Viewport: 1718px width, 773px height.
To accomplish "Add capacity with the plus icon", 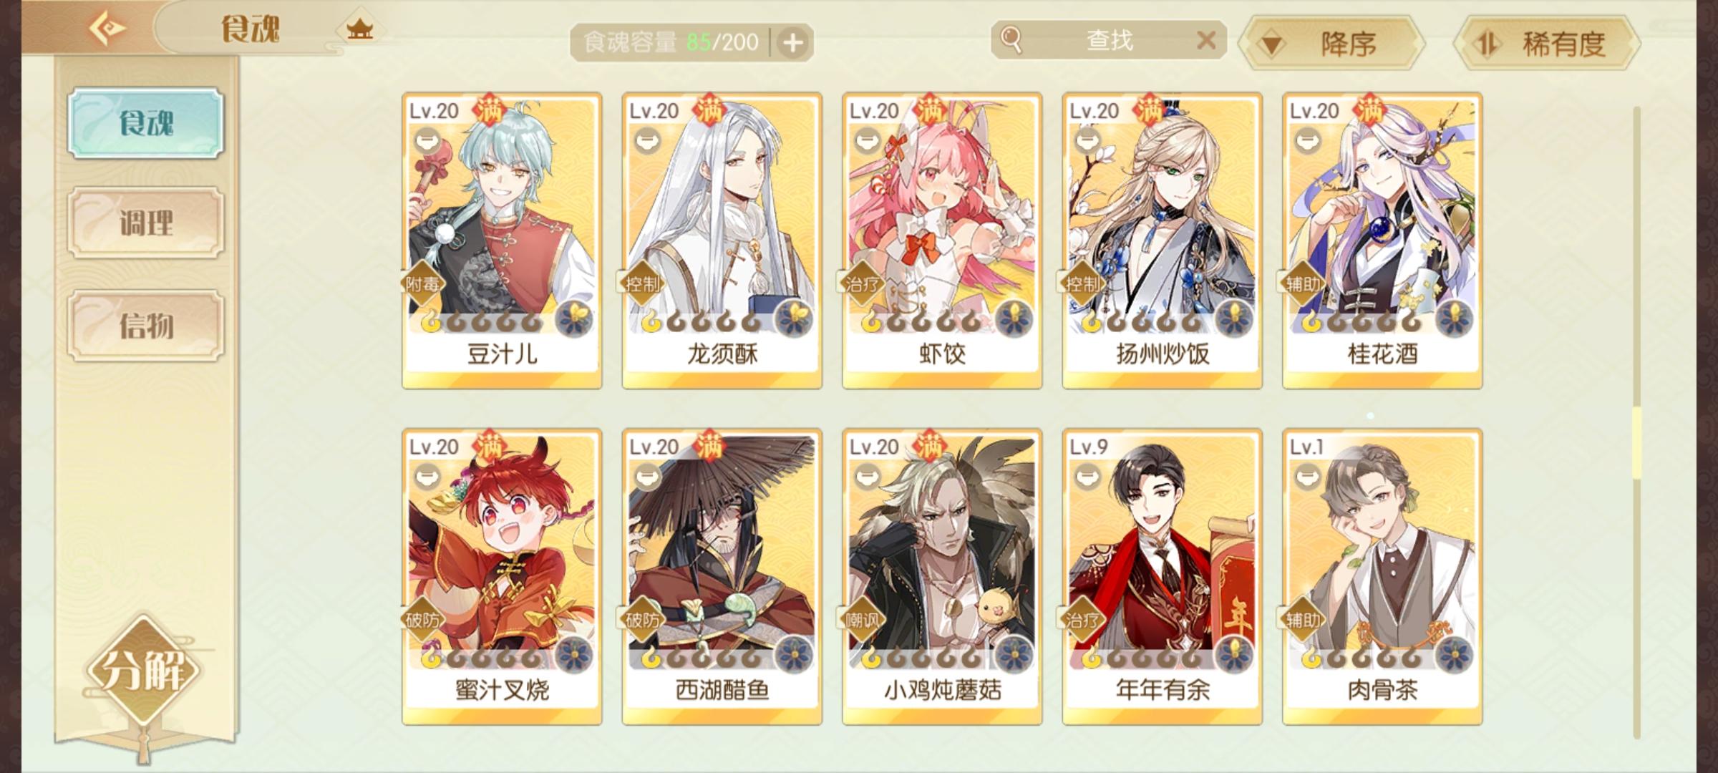I will [x=792, y=43].
